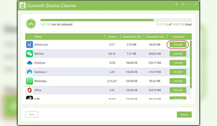Close the iDevice Cleaner window

click(195, 4)
